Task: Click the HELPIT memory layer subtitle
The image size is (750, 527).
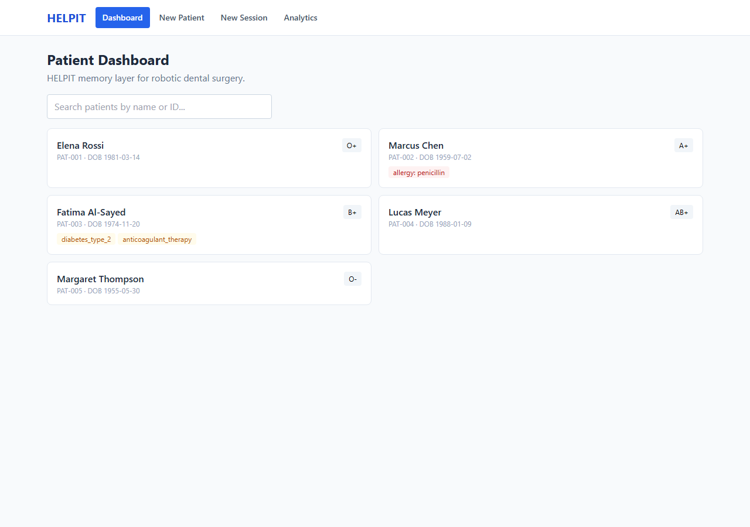Action: point(146,78)
